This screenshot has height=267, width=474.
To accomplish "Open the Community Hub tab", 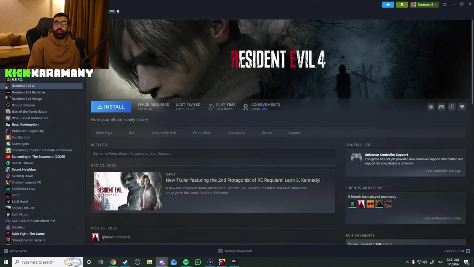I will (164, 132).
